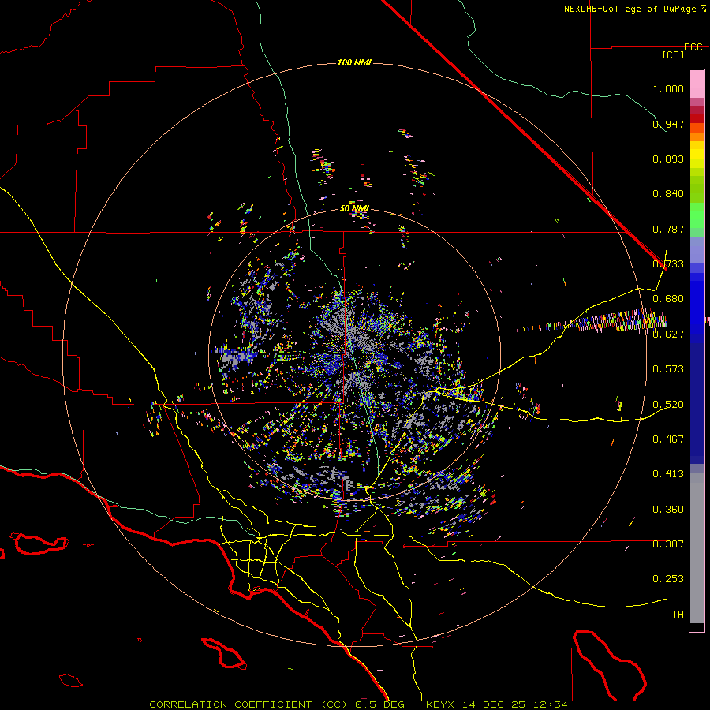Click the TH threshold legend label
This screenshot has width=710, height=710.
678,614
